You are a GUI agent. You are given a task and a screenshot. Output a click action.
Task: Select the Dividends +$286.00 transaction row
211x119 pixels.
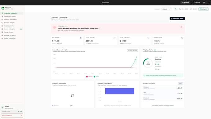(163, 99)
